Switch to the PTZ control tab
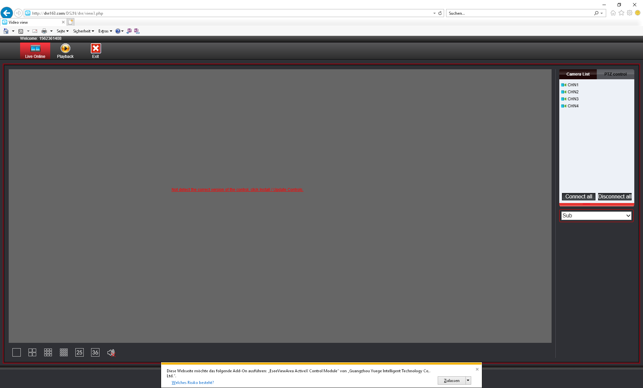 point(615,74)
